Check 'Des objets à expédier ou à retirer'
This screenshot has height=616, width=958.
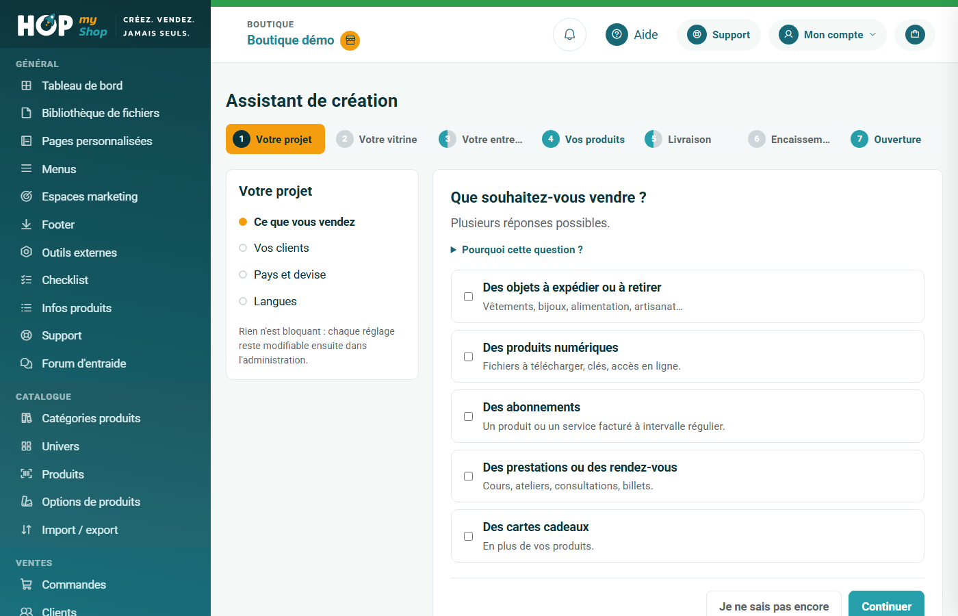click(468, 296)
